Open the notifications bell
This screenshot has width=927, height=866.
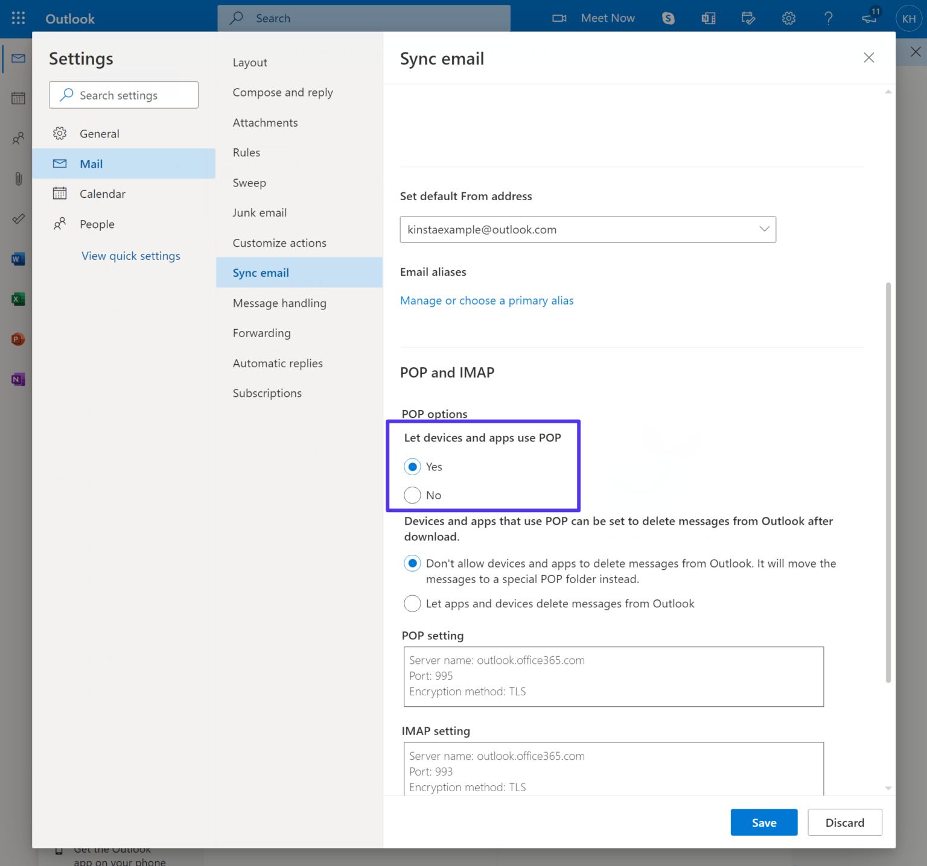(x=869, y=19)
